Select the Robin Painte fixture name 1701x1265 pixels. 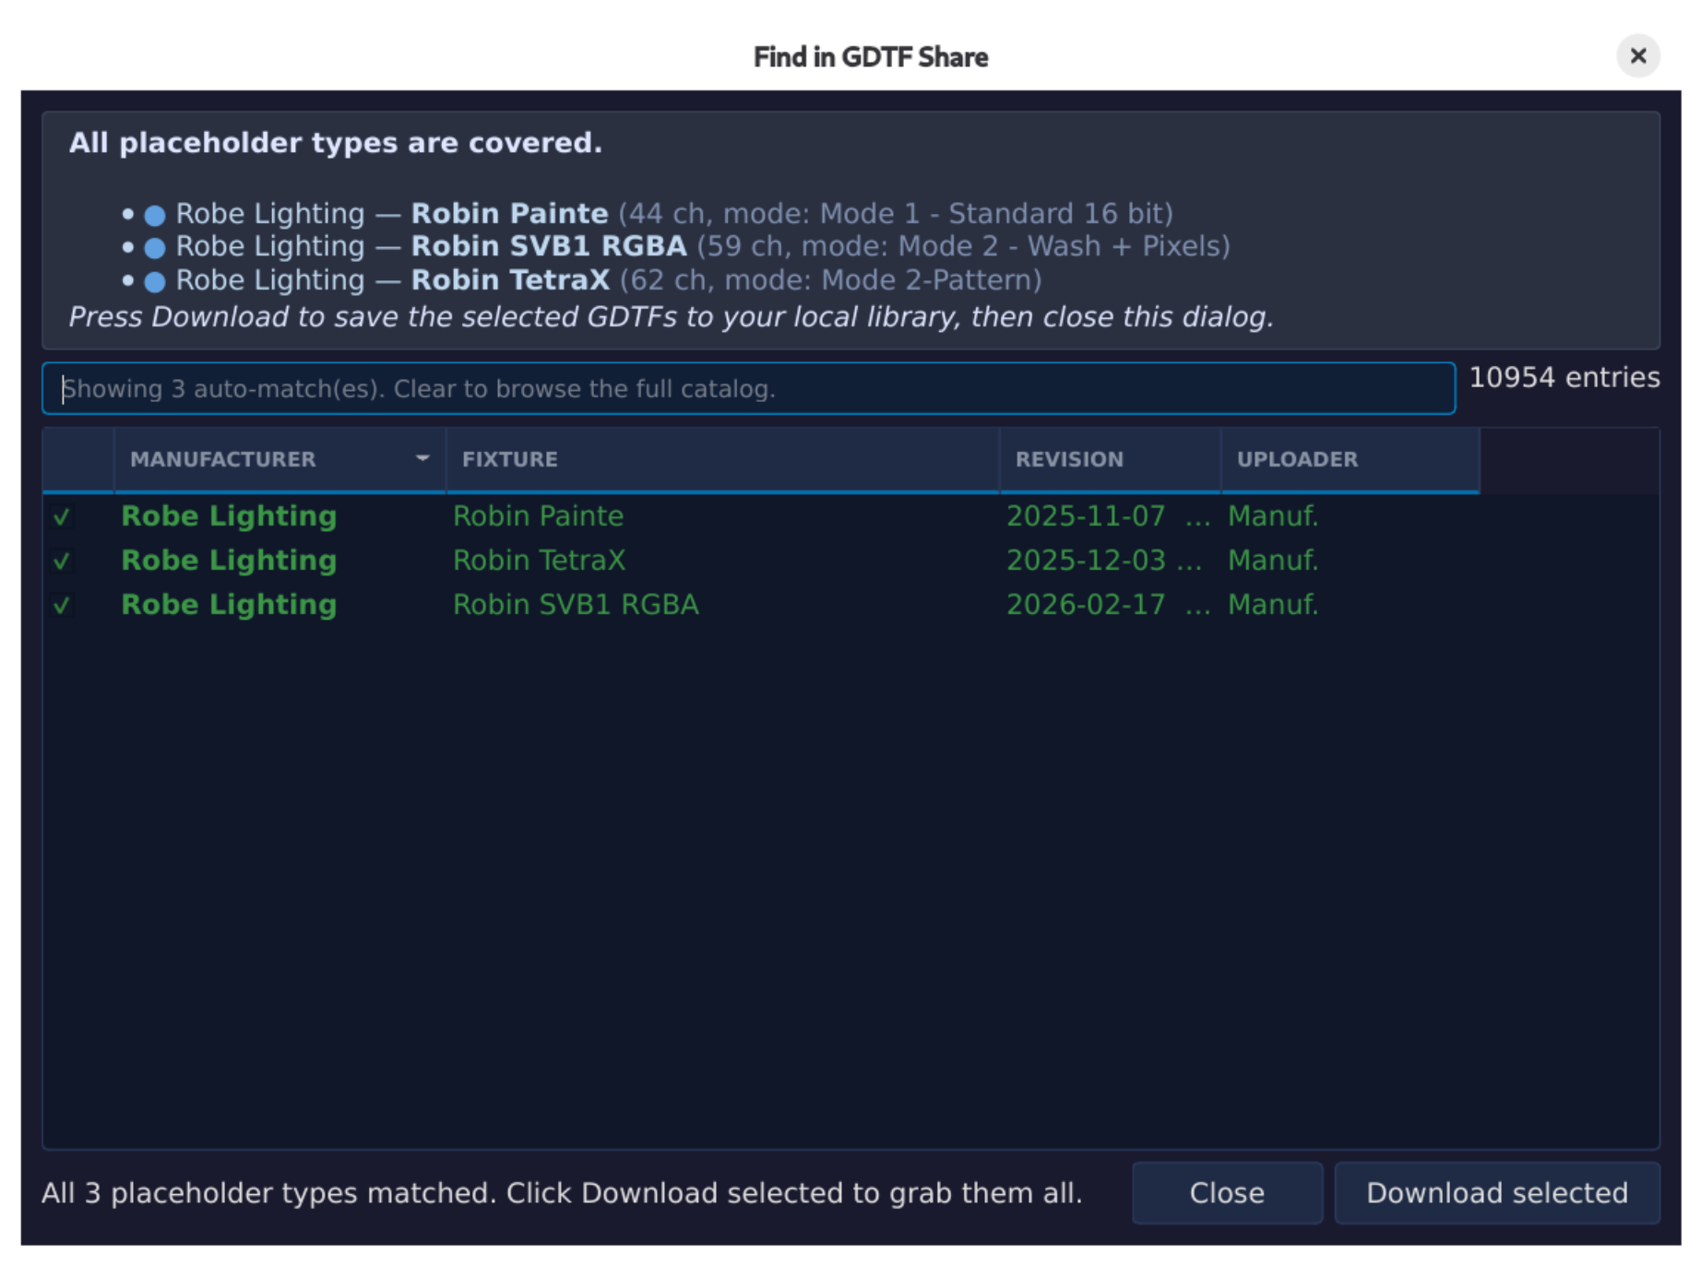tap(538, 516)
